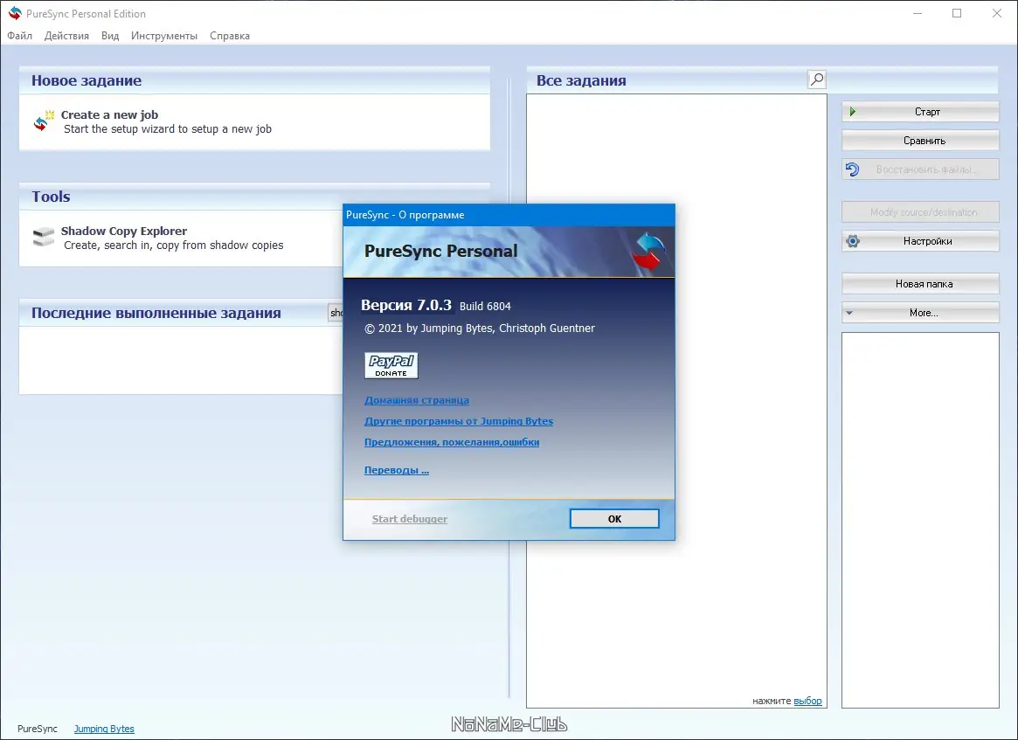
Task: Open the Jumping Bytes link in the status bar
Action: click(104, 729)
